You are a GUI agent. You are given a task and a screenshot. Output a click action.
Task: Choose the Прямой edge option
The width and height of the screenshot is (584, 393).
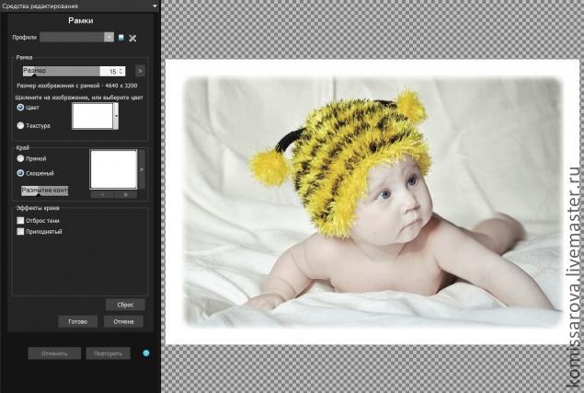(20, 158)
